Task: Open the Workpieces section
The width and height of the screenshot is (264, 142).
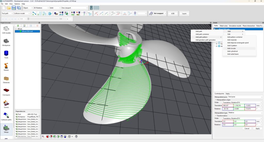Action: (6, 43)
